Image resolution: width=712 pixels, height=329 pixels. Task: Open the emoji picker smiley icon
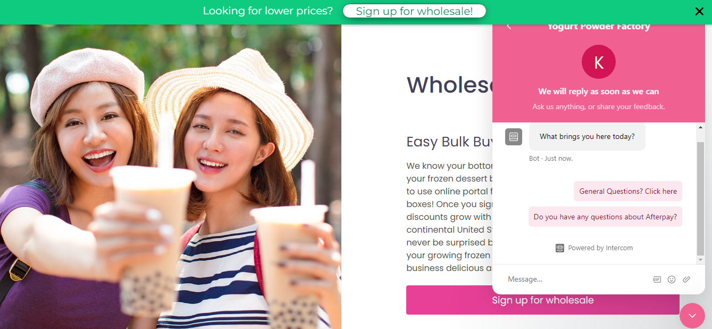672,279
